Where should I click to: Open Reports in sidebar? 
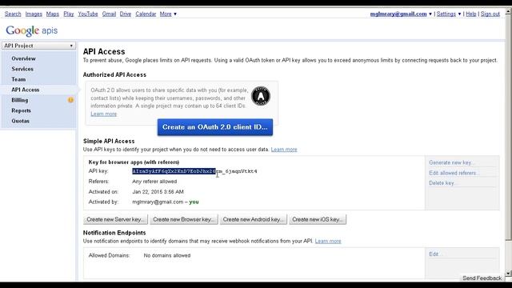pos(22,110)
